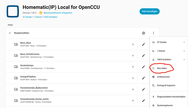Open Systemoptionen from context menu

pos(169,105)
